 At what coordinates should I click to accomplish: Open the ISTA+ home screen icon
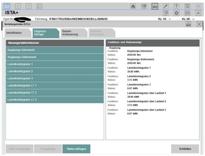(133, 6)
